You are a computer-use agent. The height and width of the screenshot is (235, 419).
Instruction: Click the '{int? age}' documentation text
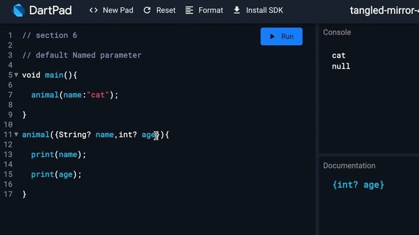[x=358, y=185]
